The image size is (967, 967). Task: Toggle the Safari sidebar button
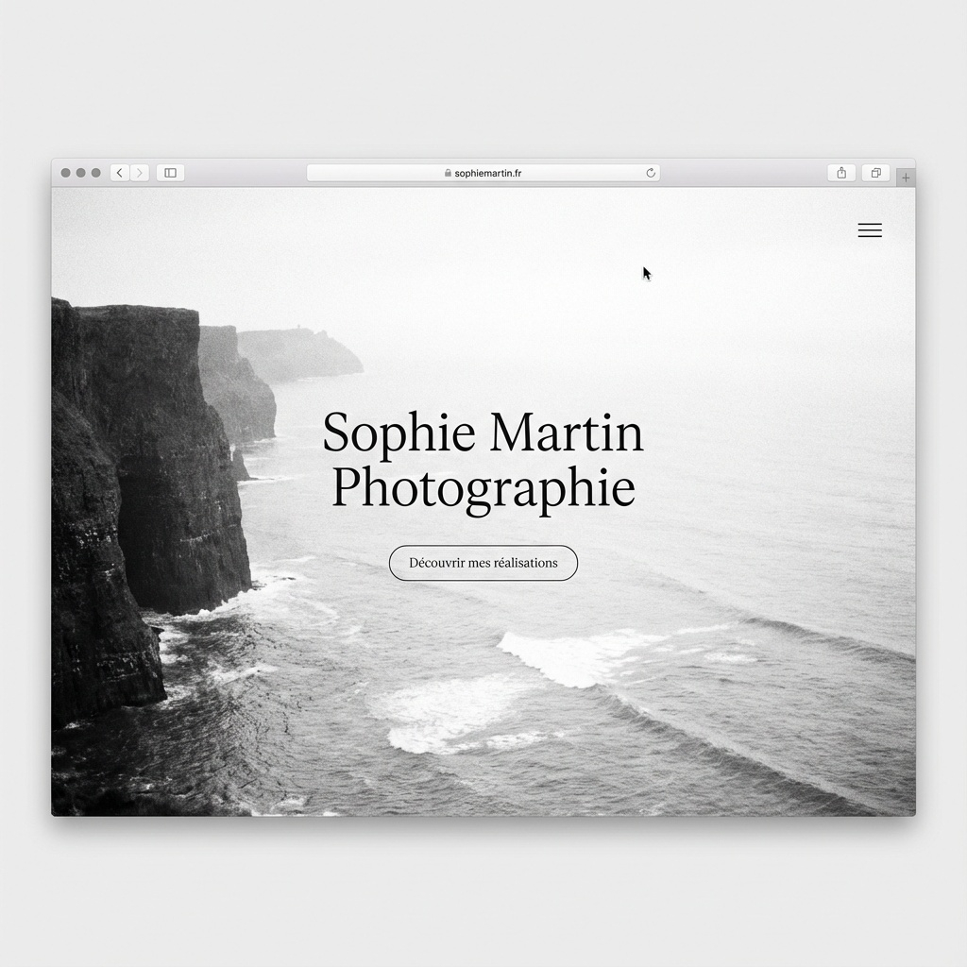tap(171, 173)
